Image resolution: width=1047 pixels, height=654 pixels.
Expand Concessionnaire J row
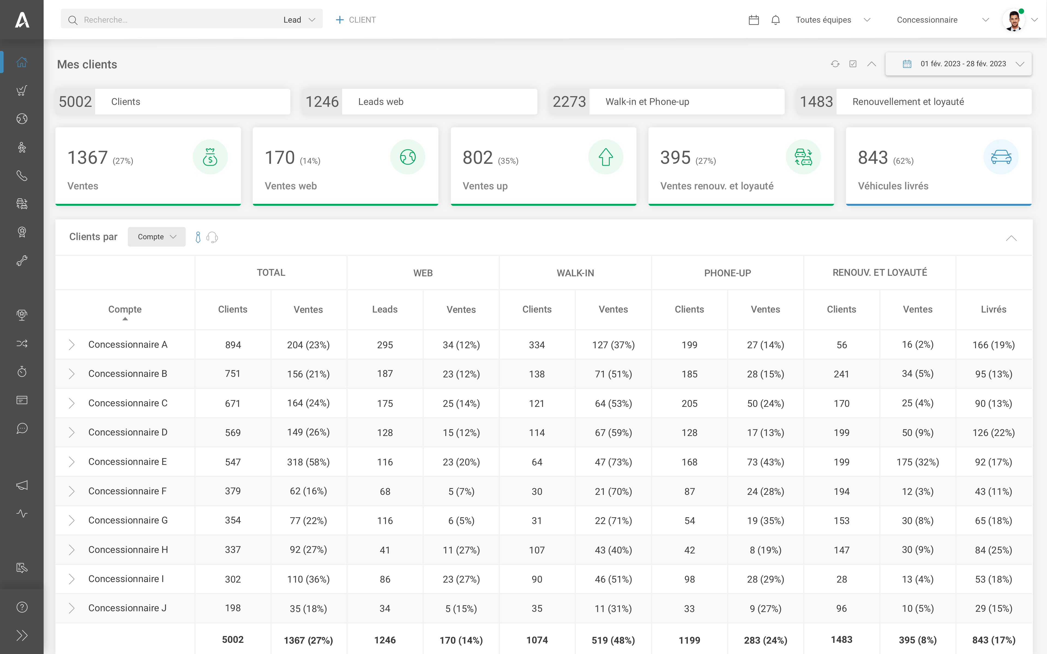coord(72,608)
